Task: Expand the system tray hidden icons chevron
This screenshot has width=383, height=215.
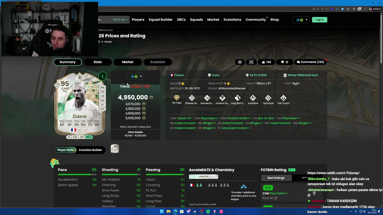Action: (x=351, y=211)
